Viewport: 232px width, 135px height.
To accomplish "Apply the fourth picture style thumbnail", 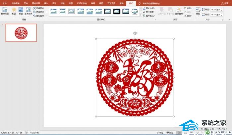I will 81,11.
